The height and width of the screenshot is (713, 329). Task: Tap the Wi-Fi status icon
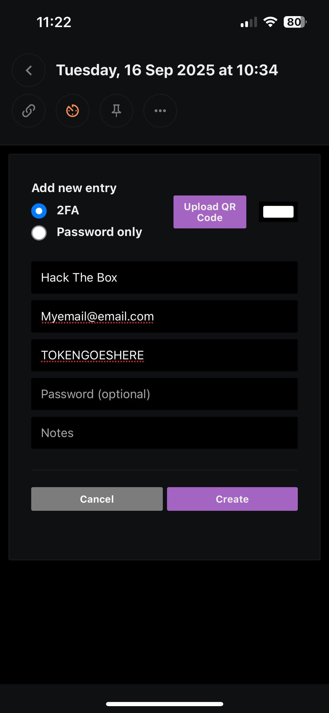pos(270,22)
